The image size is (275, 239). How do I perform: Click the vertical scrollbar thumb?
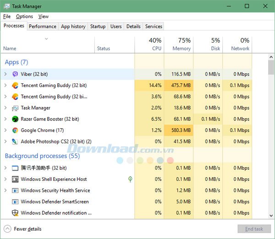click(x=271, y=68)
